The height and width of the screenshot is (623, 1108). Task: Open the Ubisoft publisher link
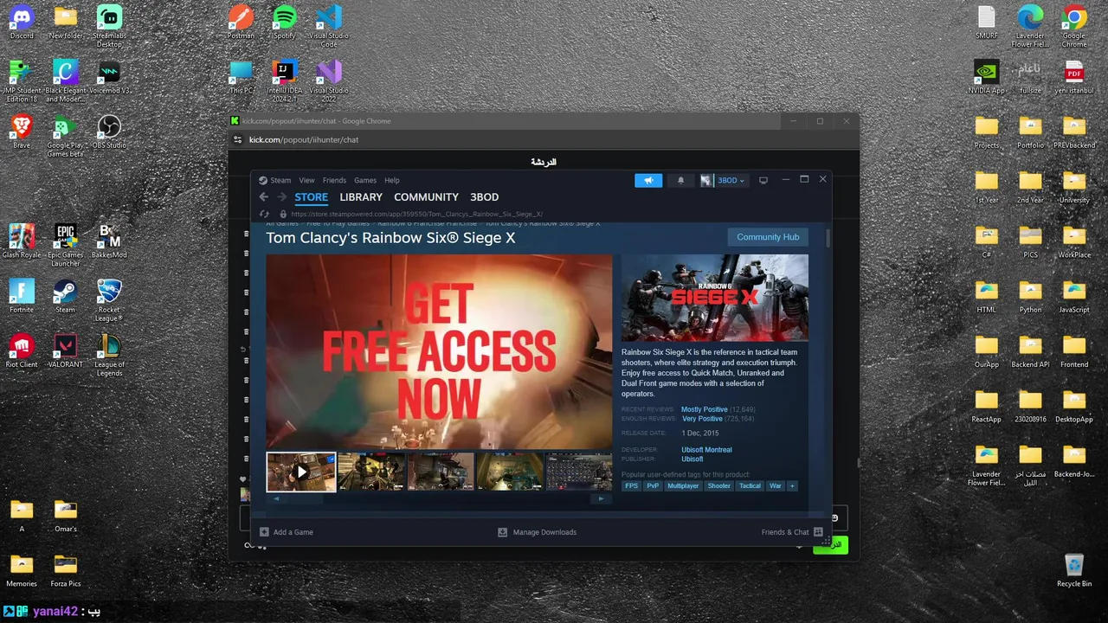[x=692, y=459]
